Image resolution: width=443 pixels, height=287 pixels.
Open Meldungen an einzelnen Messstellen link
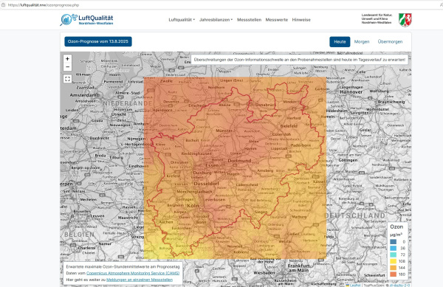coord(140,280)
